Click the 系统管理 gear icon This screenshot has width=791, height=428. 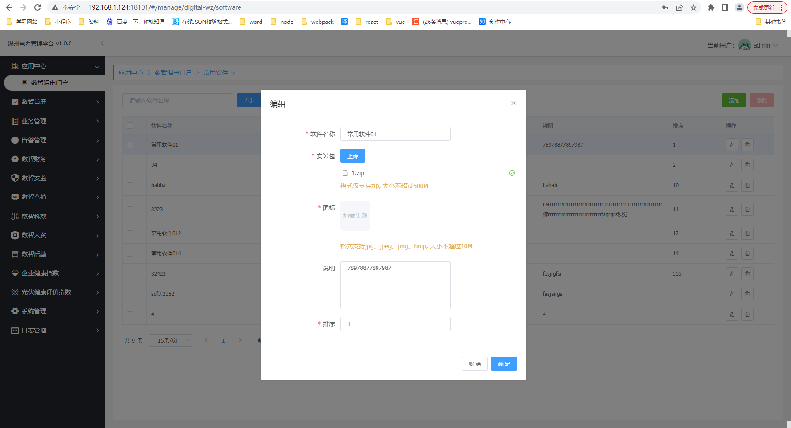15,311
